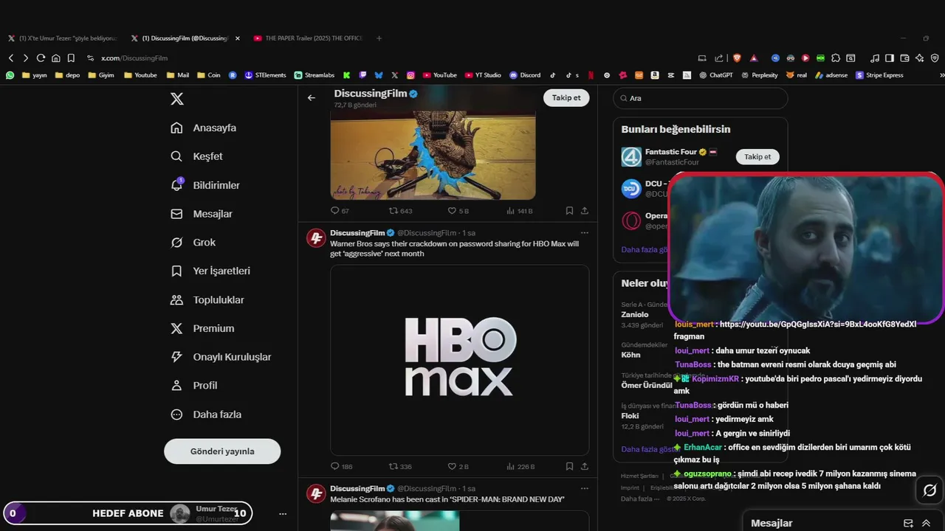Open Zaniolo trending topic
The image size is (945, 531).
pos(635,314)
